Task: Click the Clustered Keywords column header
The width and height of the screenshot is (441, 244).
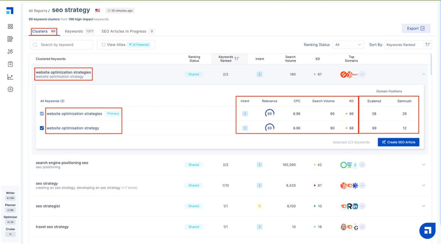Action: pyautogui.click(x=51, y=59)
